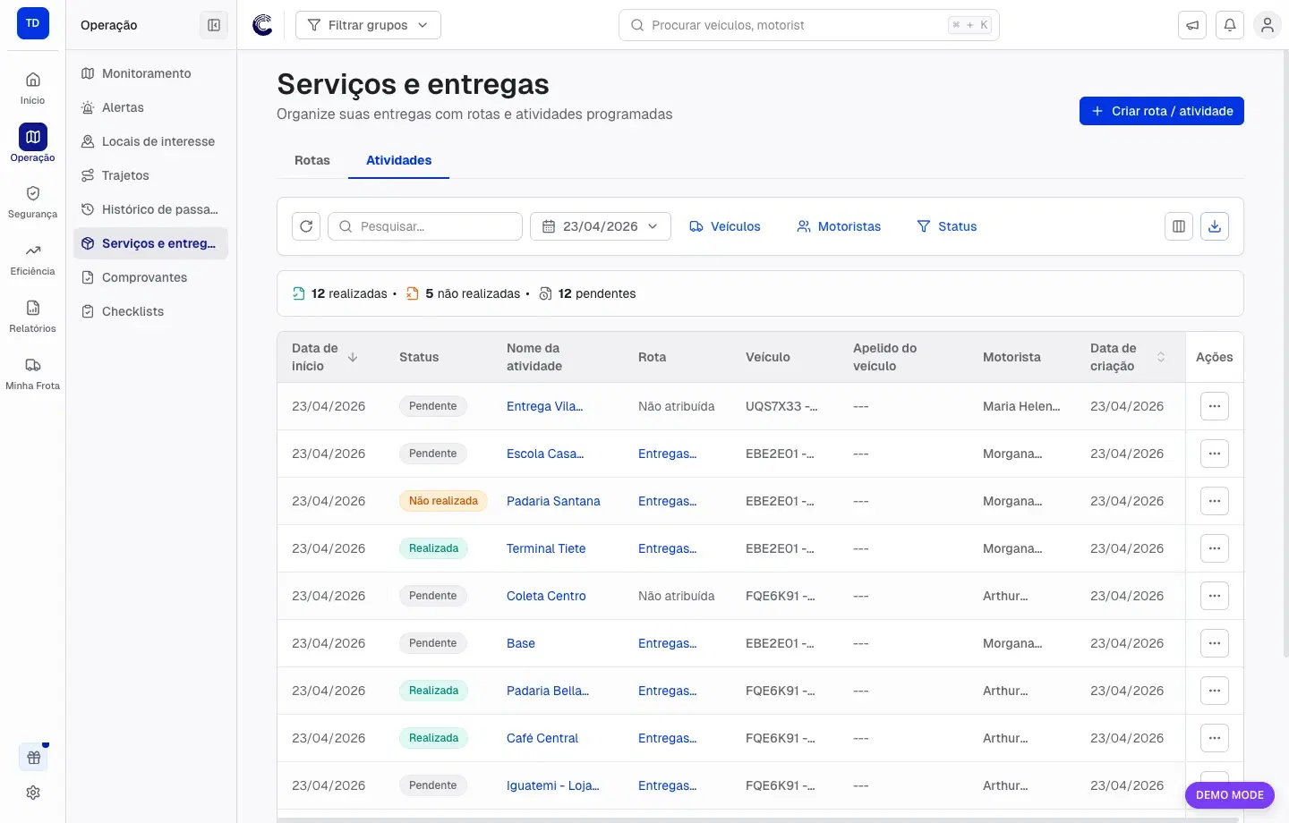Click the 12 pendentes summary

click(587, 293)
